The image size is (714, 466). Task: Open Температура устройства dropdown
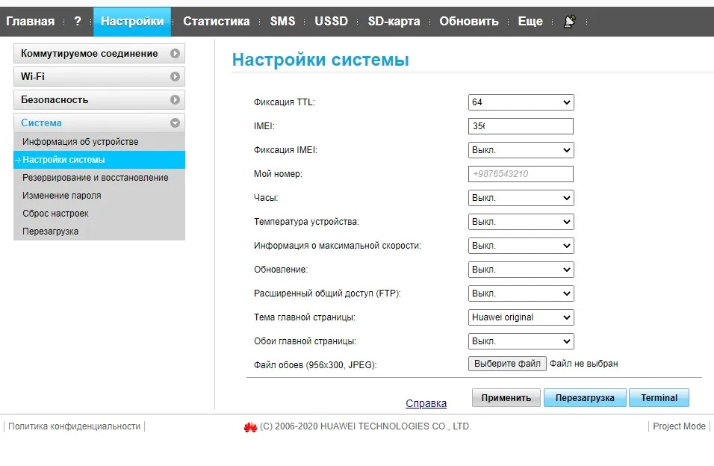(521, 222)
